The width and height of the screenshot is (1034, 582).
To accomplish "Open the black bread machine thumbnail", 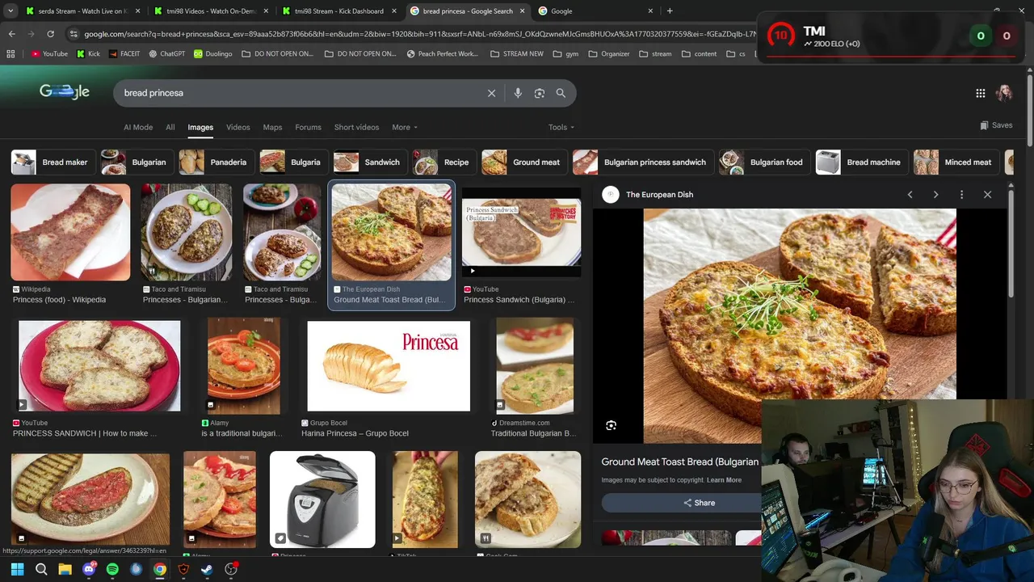I will [322, 500].
